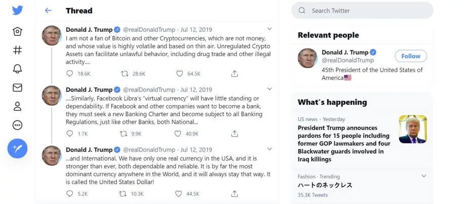Viewport: 475px width, 204px height.
Task: Open the President Trump pardons news thumbnail
Action: (412, 129)
